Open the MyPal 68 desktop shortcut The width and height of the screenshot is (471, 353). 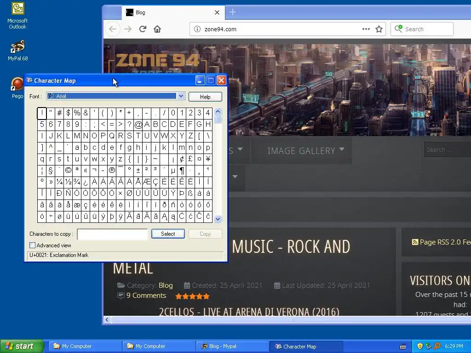17,51
